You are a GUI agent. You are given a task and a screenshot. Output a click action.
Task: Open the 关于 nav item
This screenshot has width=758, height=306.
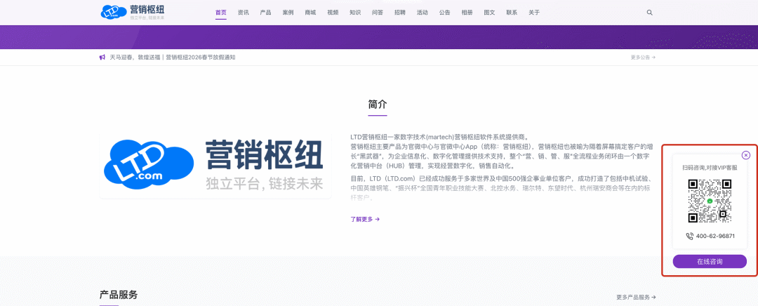[534, 13]
